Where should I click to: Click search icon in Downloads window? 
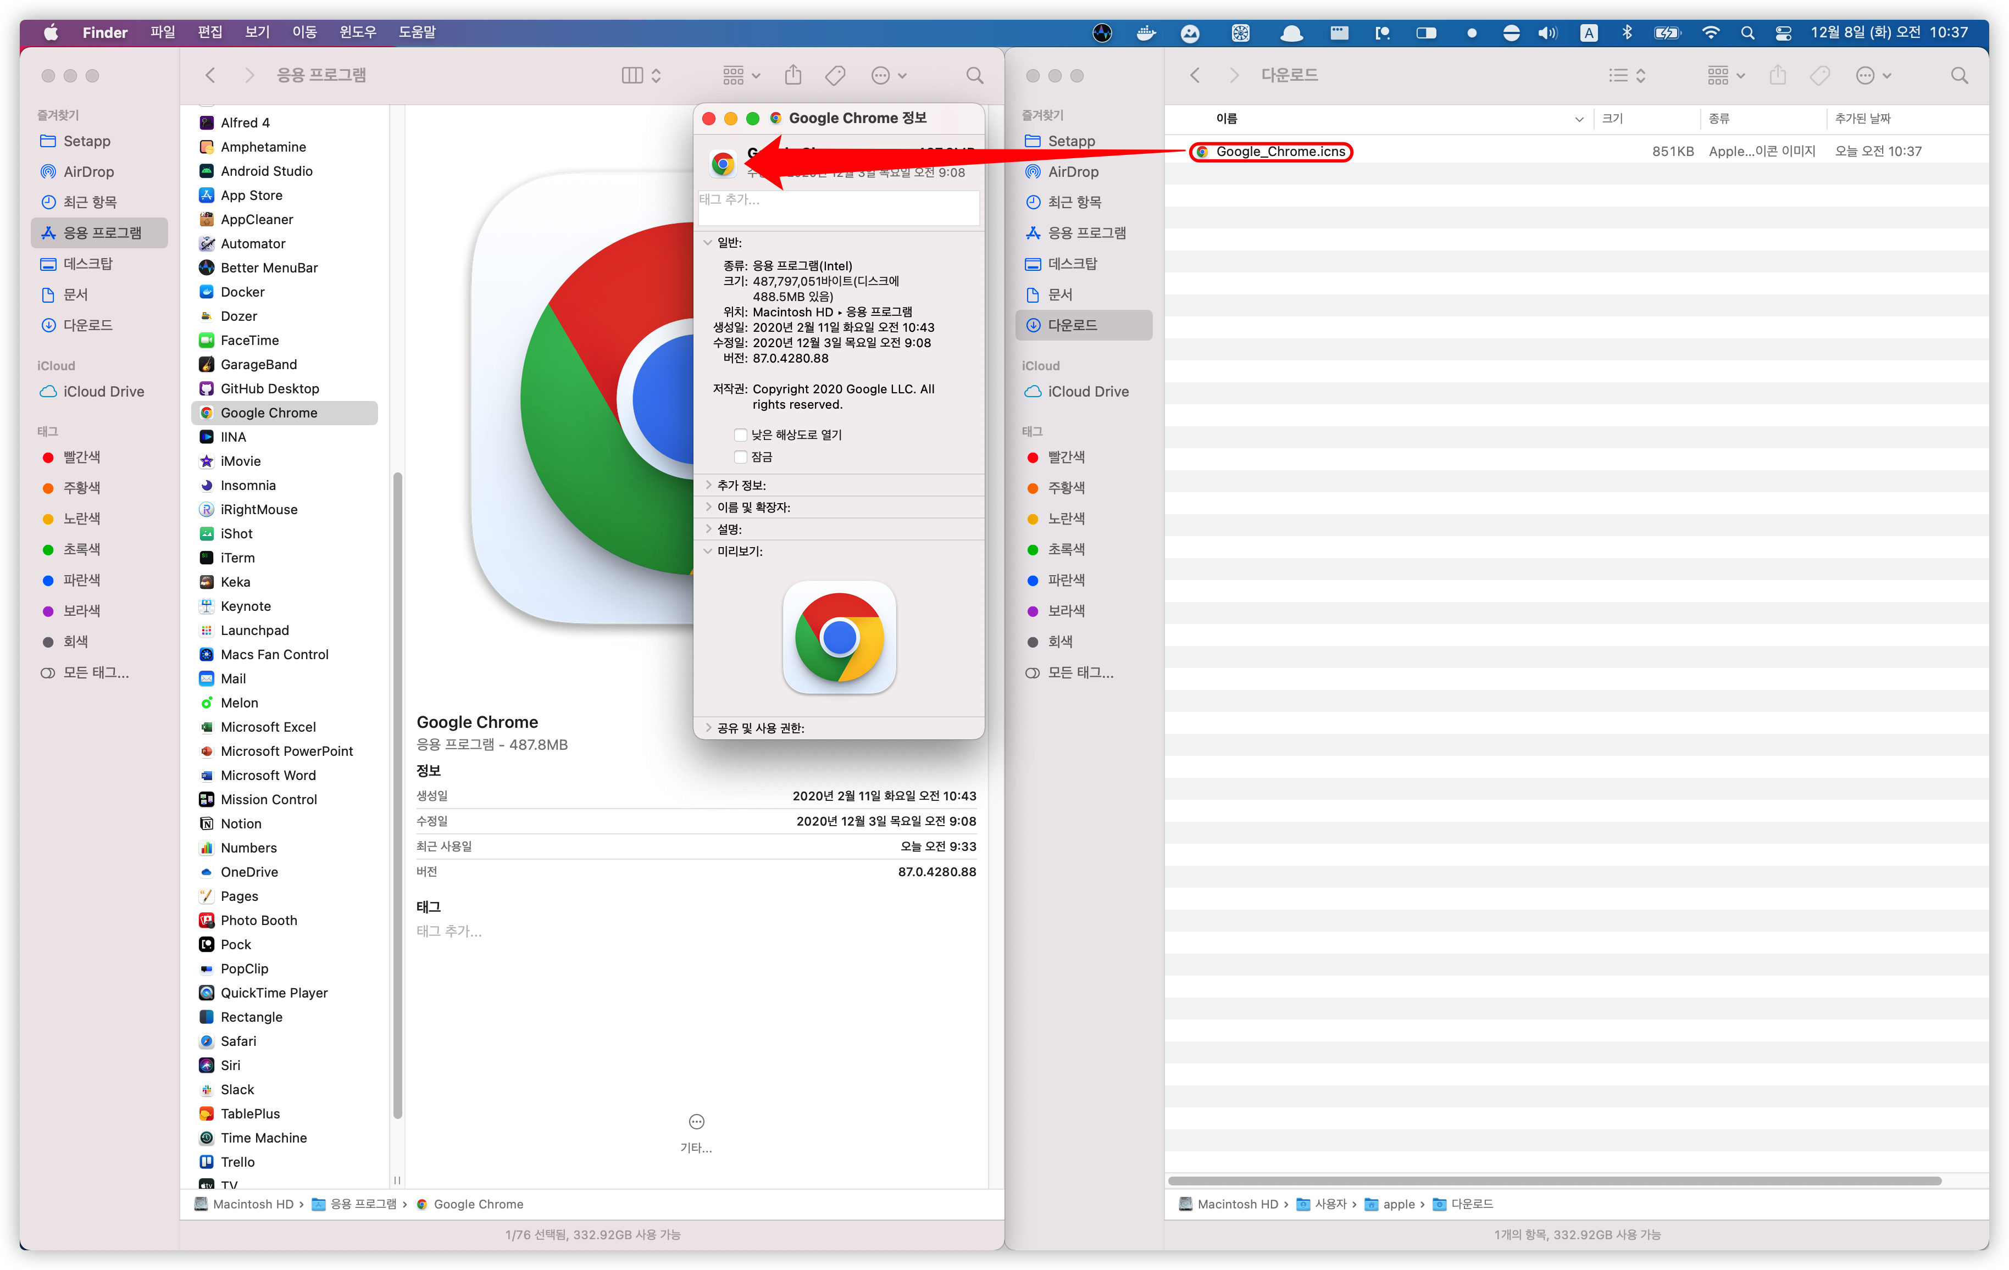tap(1959, 76)
